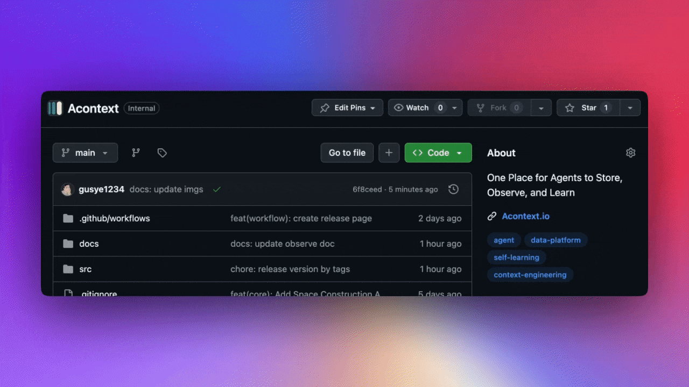
Task: Click the gusye1234 avatar image
Action: coord(67,189)
